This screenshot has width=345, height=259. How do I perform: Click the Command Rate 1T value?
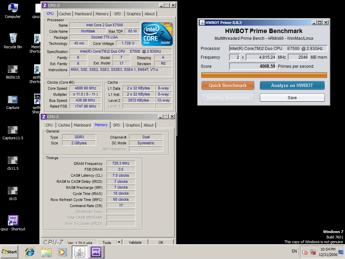coord(121,205)
